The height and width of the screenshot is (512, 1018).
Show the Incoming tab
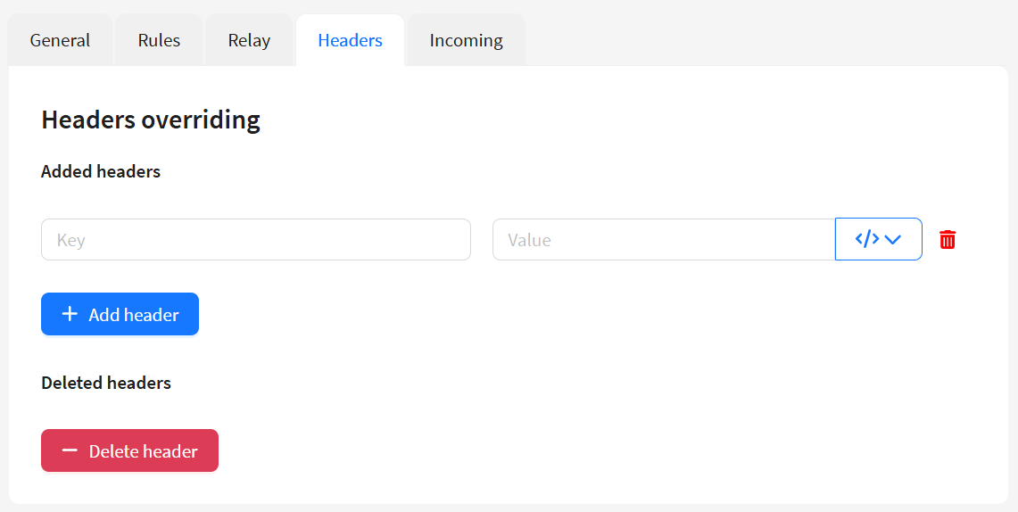466,40
